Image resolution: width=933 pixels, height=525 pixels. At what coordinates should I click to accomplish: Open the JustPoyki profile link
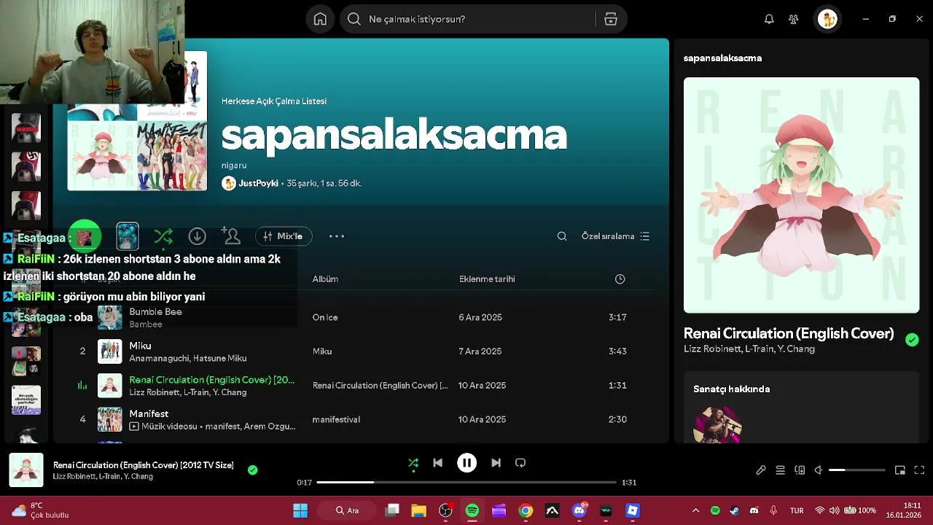click(258, 183)
